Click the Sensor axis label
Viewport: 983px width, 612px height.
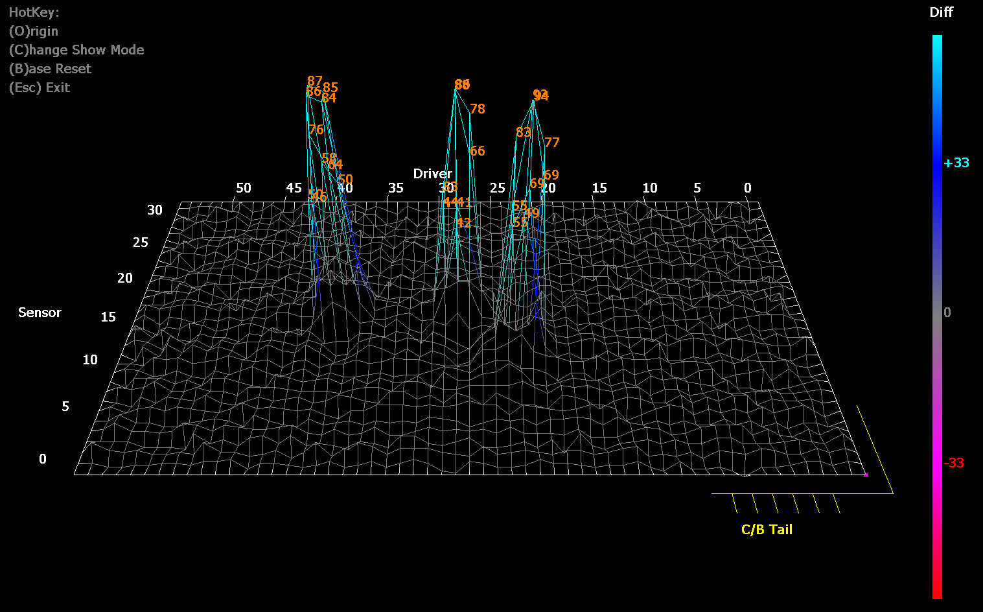40,312
